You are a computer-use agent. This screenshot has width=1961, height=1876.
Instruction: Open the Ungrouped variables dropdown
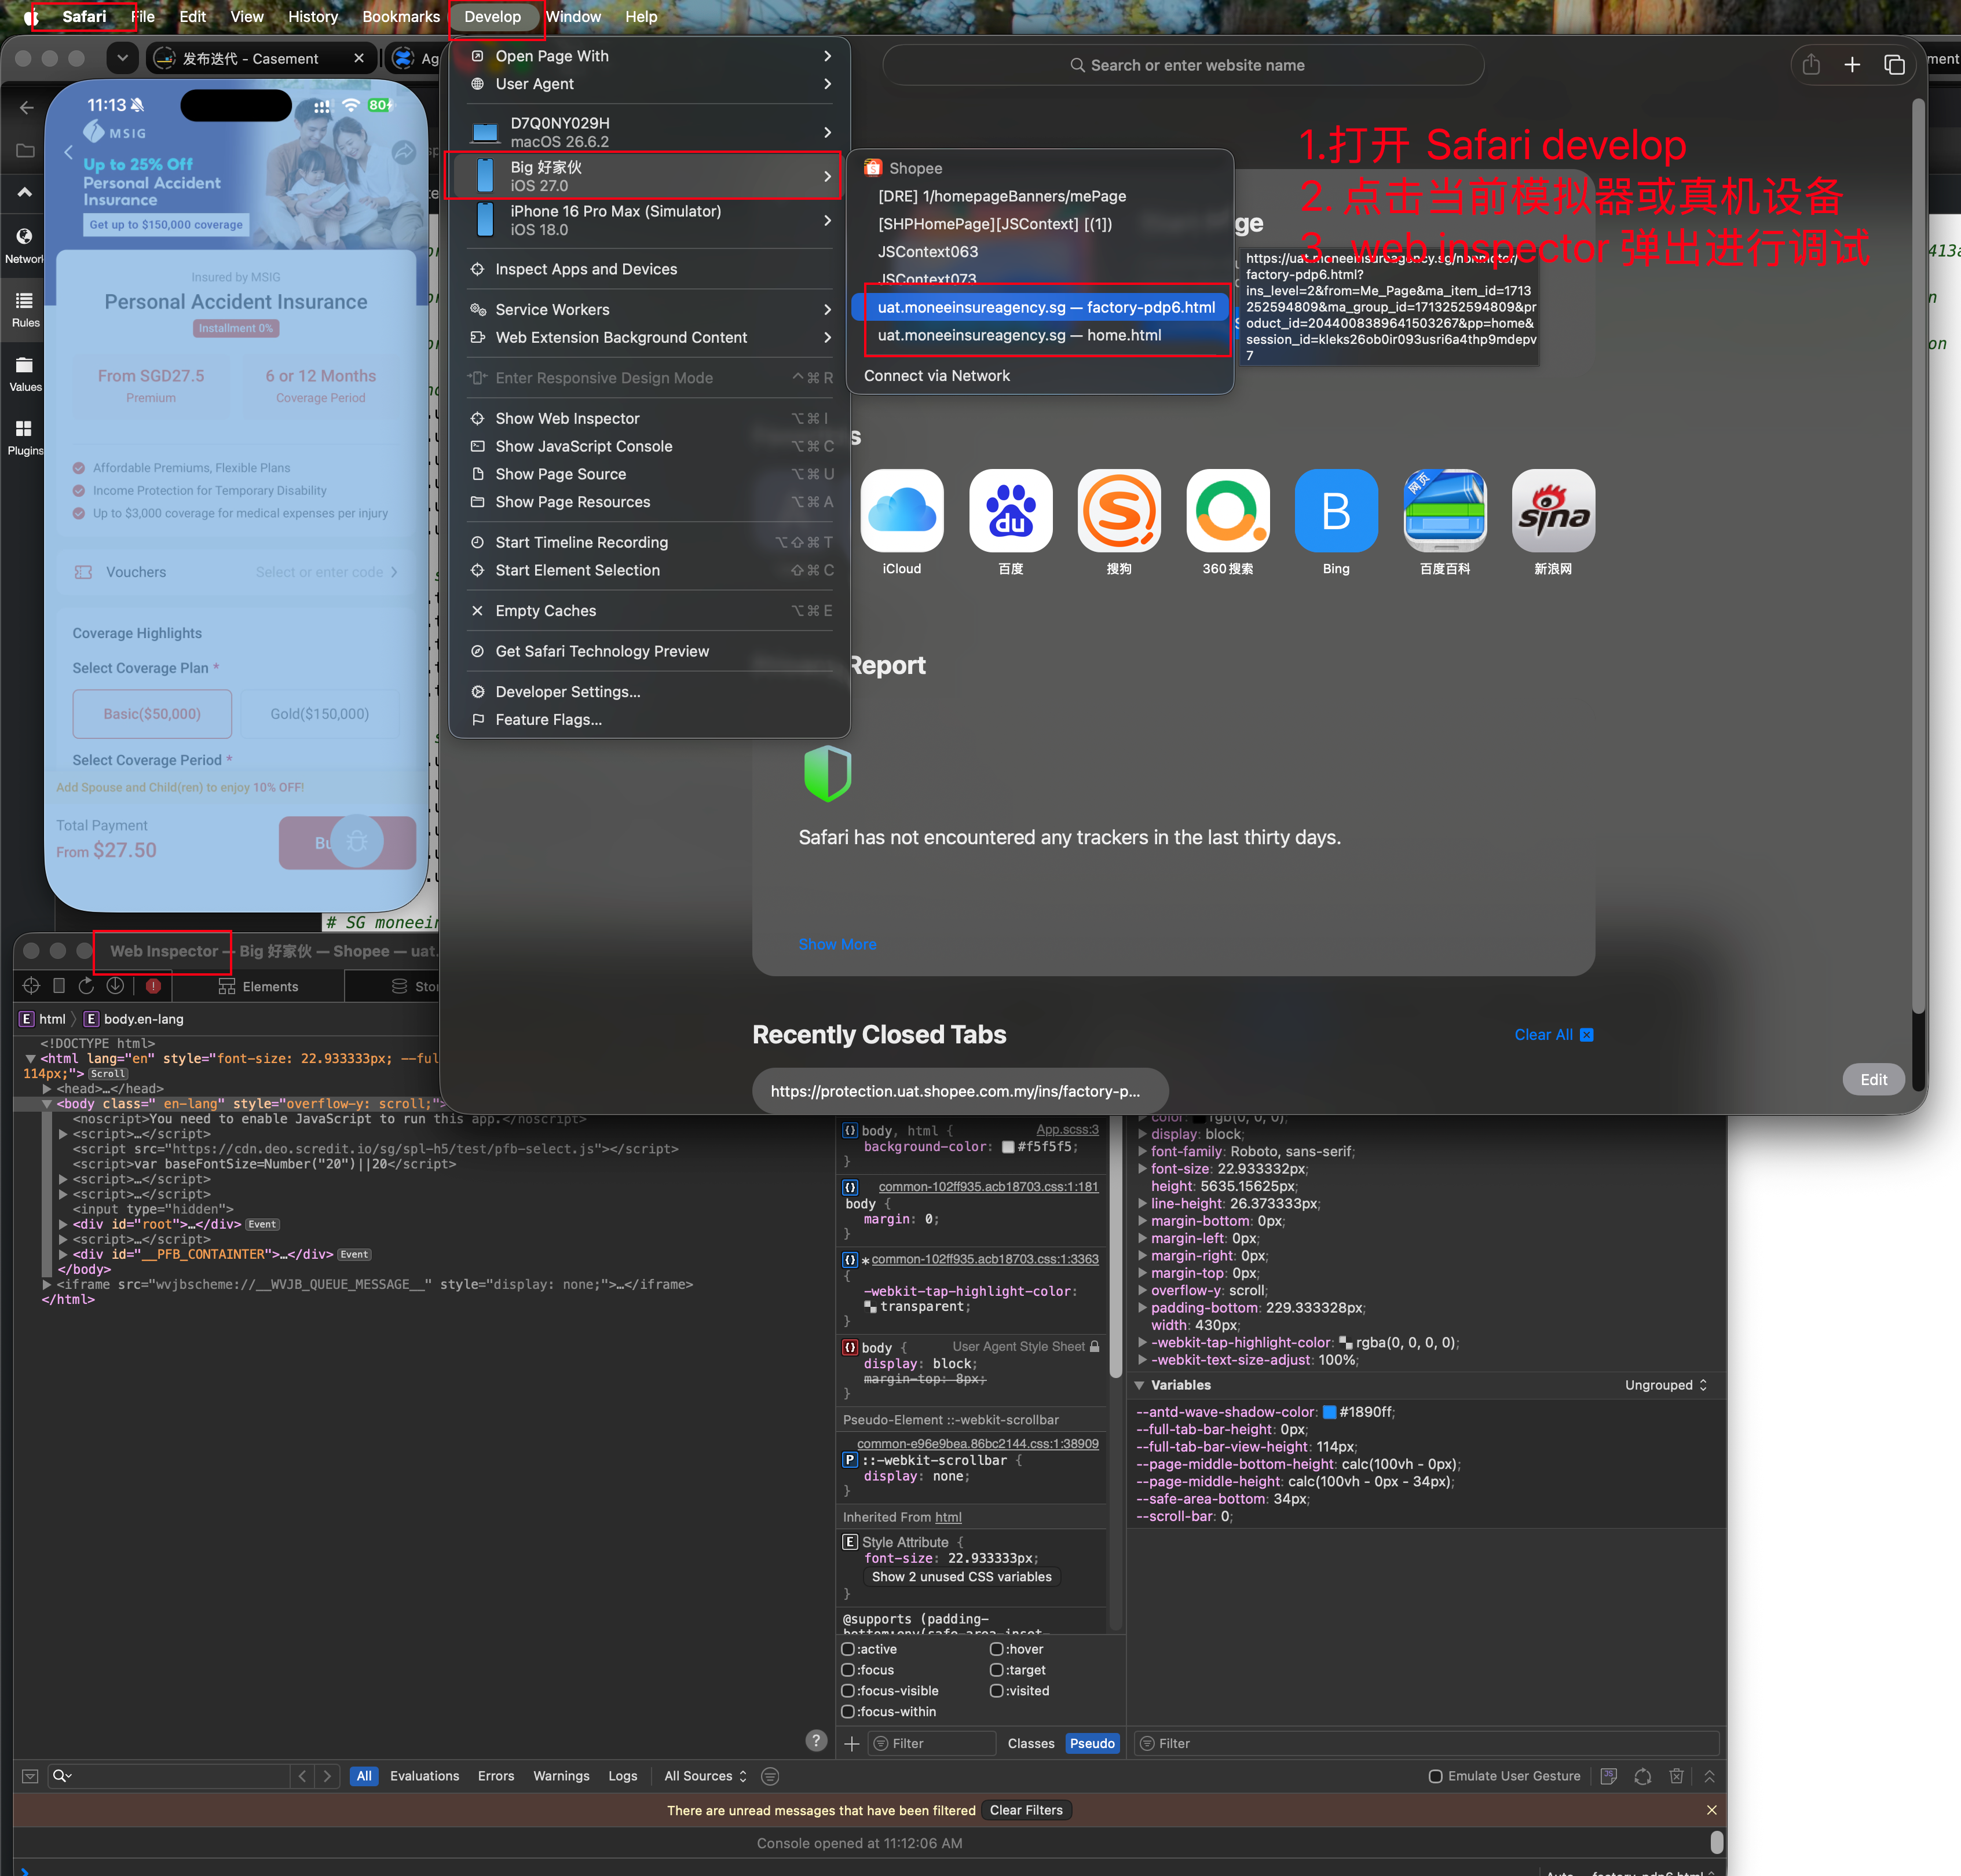coord(1666,1385)
